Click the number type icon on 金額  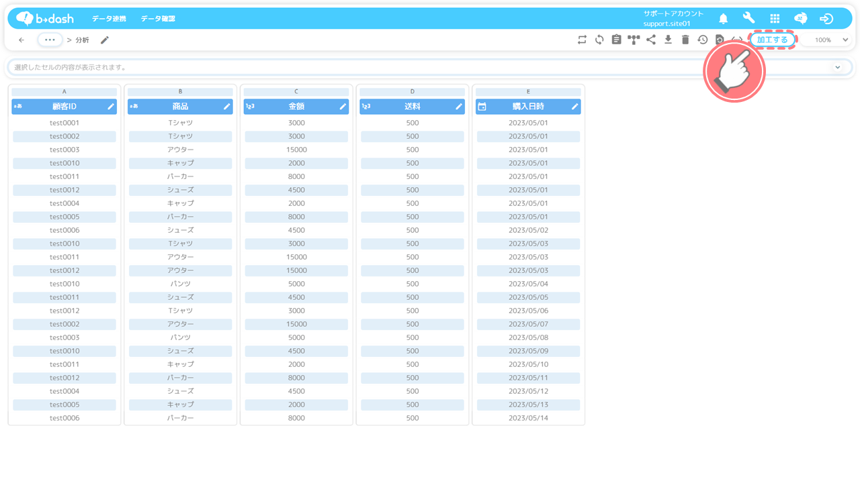click(250, 107)
